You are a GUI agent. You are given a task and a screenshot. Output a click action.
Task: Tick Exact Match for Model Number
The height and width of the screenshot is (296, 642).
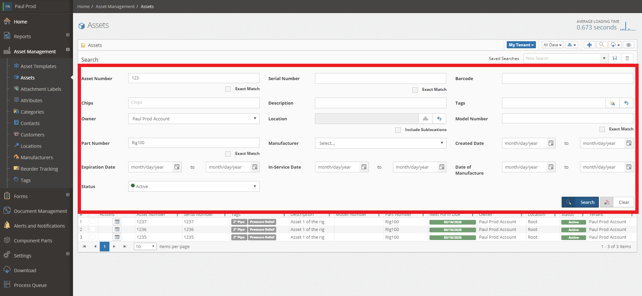coord(602,129)
